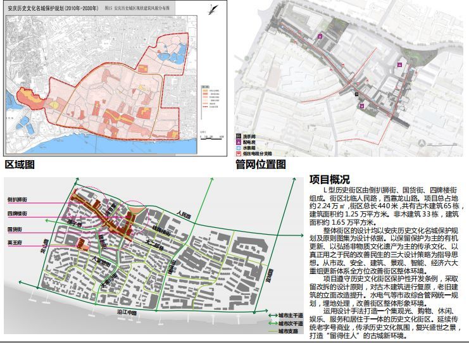Click the 水表箱 legend label
469x343 pixels.
click(249, 147)
